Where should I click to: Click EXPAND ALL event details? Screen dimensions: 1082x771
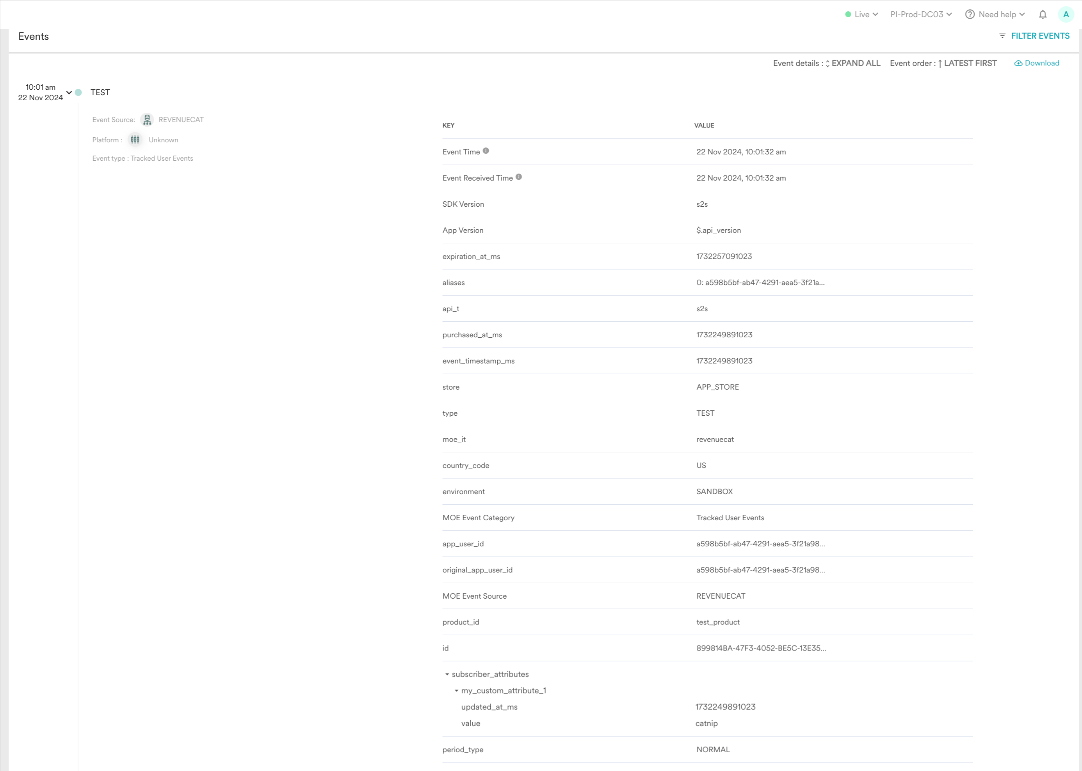click(855, 63)
